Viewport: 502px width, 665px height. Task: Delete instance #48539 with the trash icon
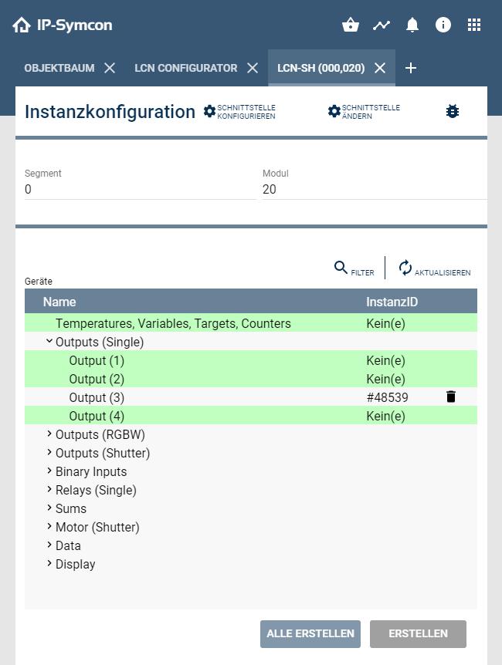pyautogui.click(x=451, y=397)
